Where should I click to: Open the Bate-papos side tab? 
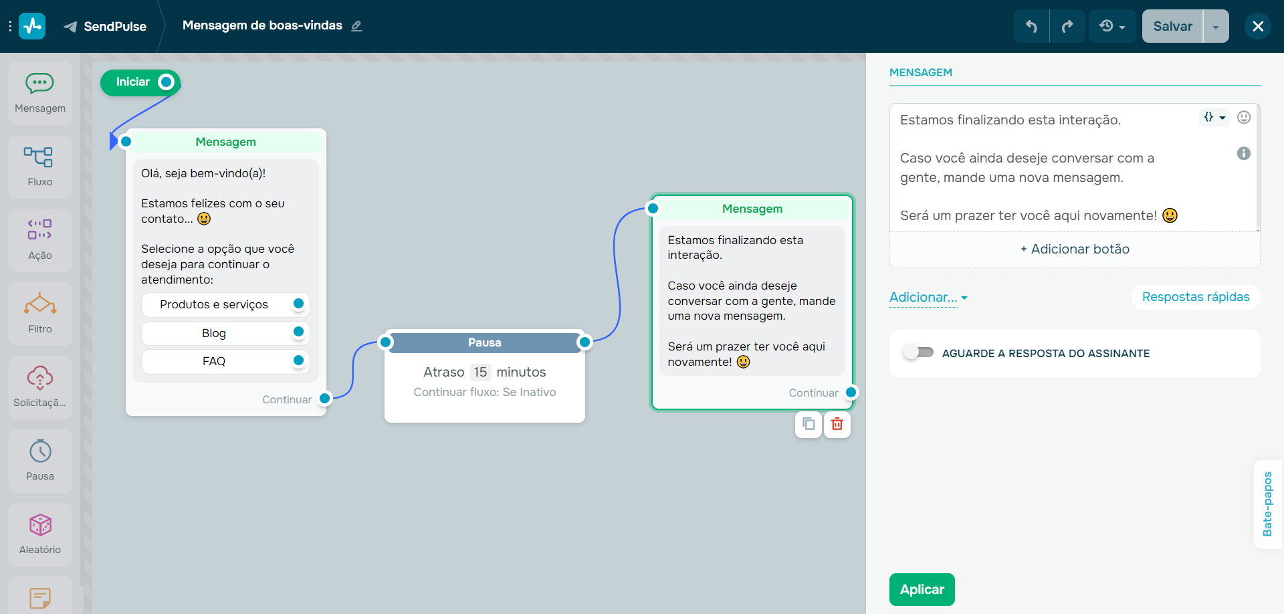tap(1268, 504)
